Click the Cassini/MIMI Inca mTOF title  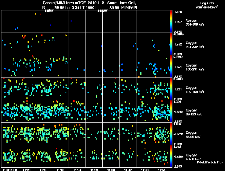(x=64, y=3)
